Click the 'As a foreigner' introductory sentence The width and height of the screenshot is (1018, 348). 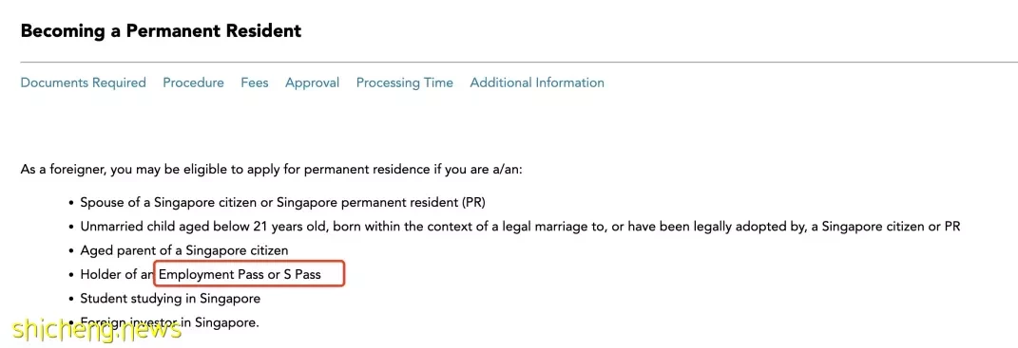coord(272,170)
